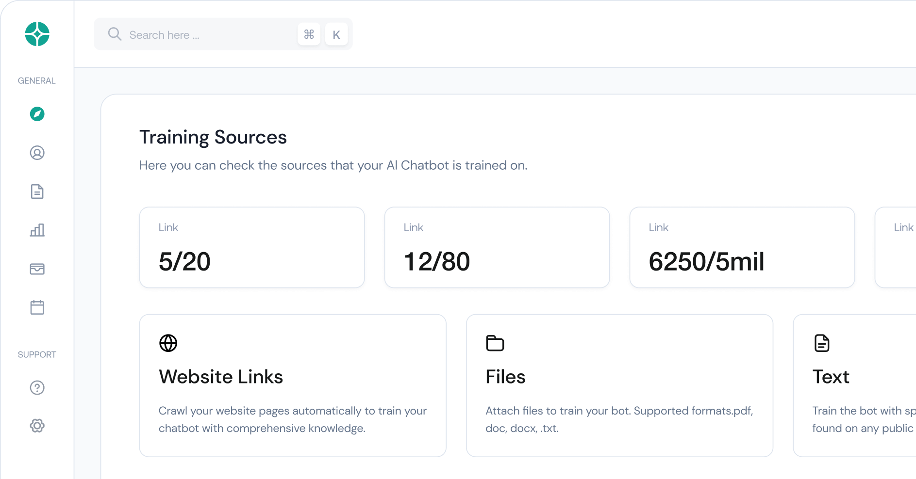
Task: Open the inbox tray sidebar icon
Action: (37, 269)
